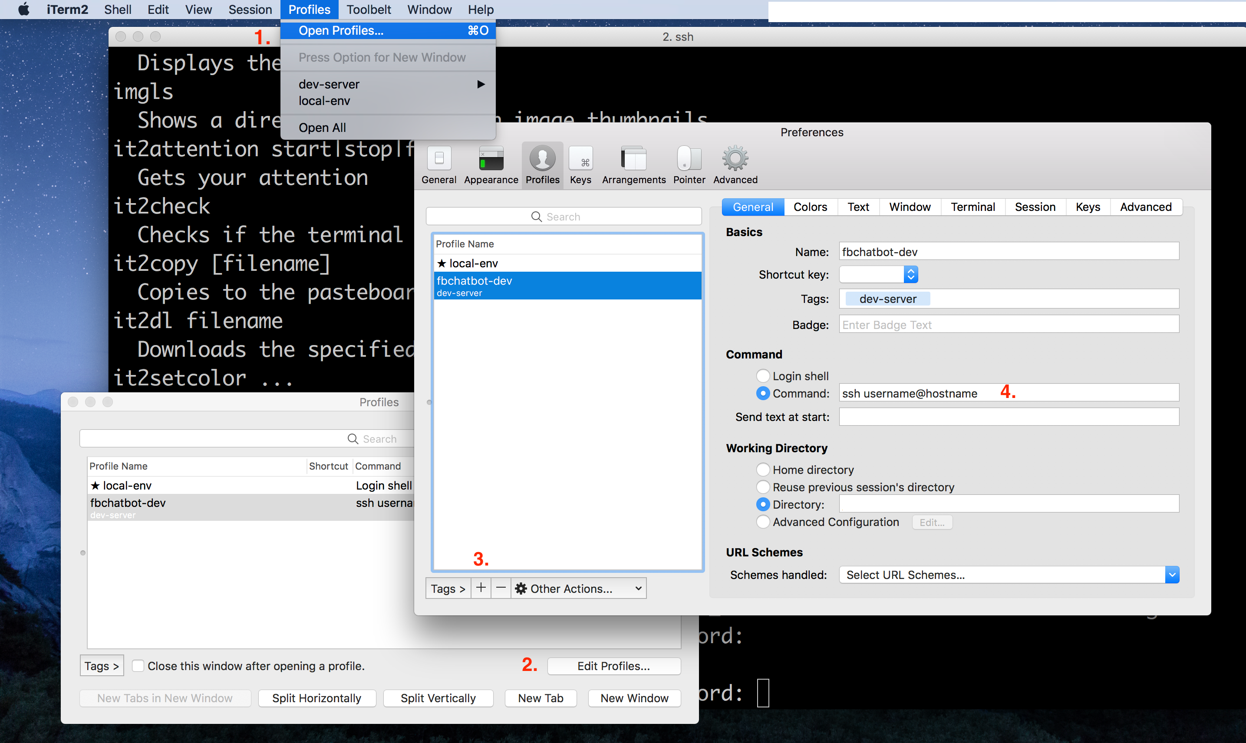The width and height of the screenshot is (1246, 743).
Task: Select local-env in Preferences profile list
Action: tap(567, 263)
